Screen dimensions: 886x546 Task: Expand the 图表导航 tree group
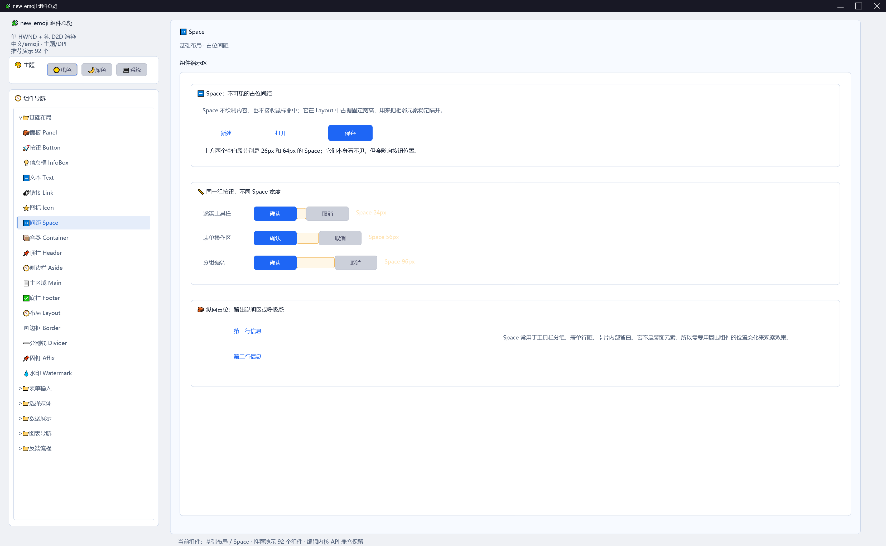coord(21,434)
